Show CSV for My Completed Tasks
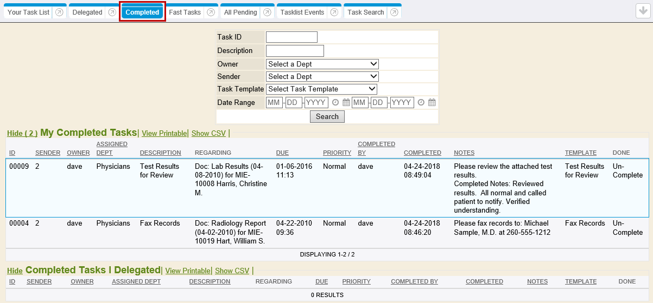Viewport: 653px width, 303px height. (208, 134)
